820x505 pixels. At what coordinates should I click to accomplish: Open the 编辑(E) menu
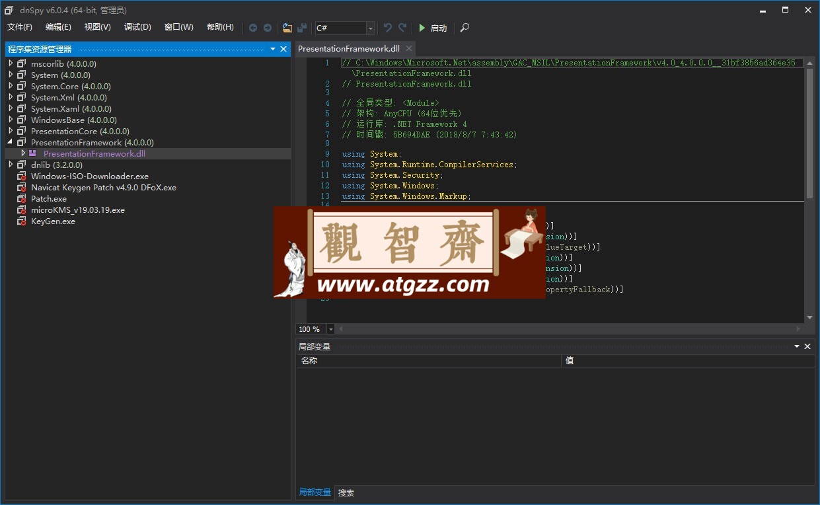click(58, 27)
